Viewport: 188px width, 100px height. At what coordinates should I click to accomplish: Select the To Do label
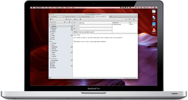click(x=61, y=52)
